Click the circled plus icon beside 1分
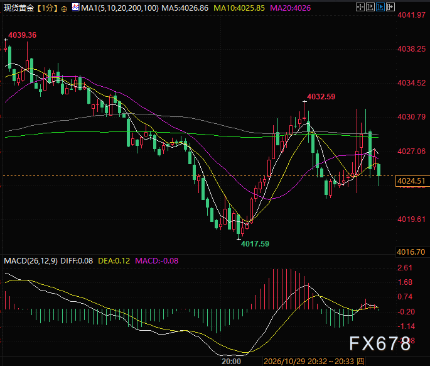This screenshot has height=366, width=430. tap(64, 9)
